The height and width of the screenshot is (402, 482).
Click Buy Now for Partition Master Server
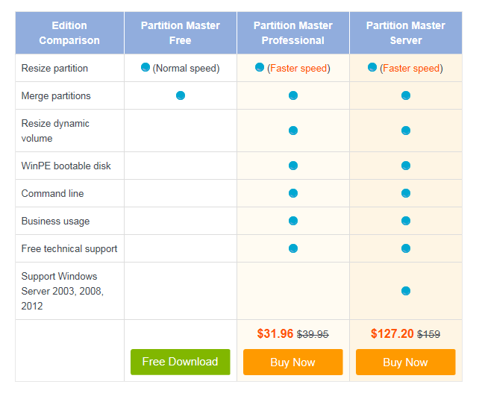pos(405,362)
